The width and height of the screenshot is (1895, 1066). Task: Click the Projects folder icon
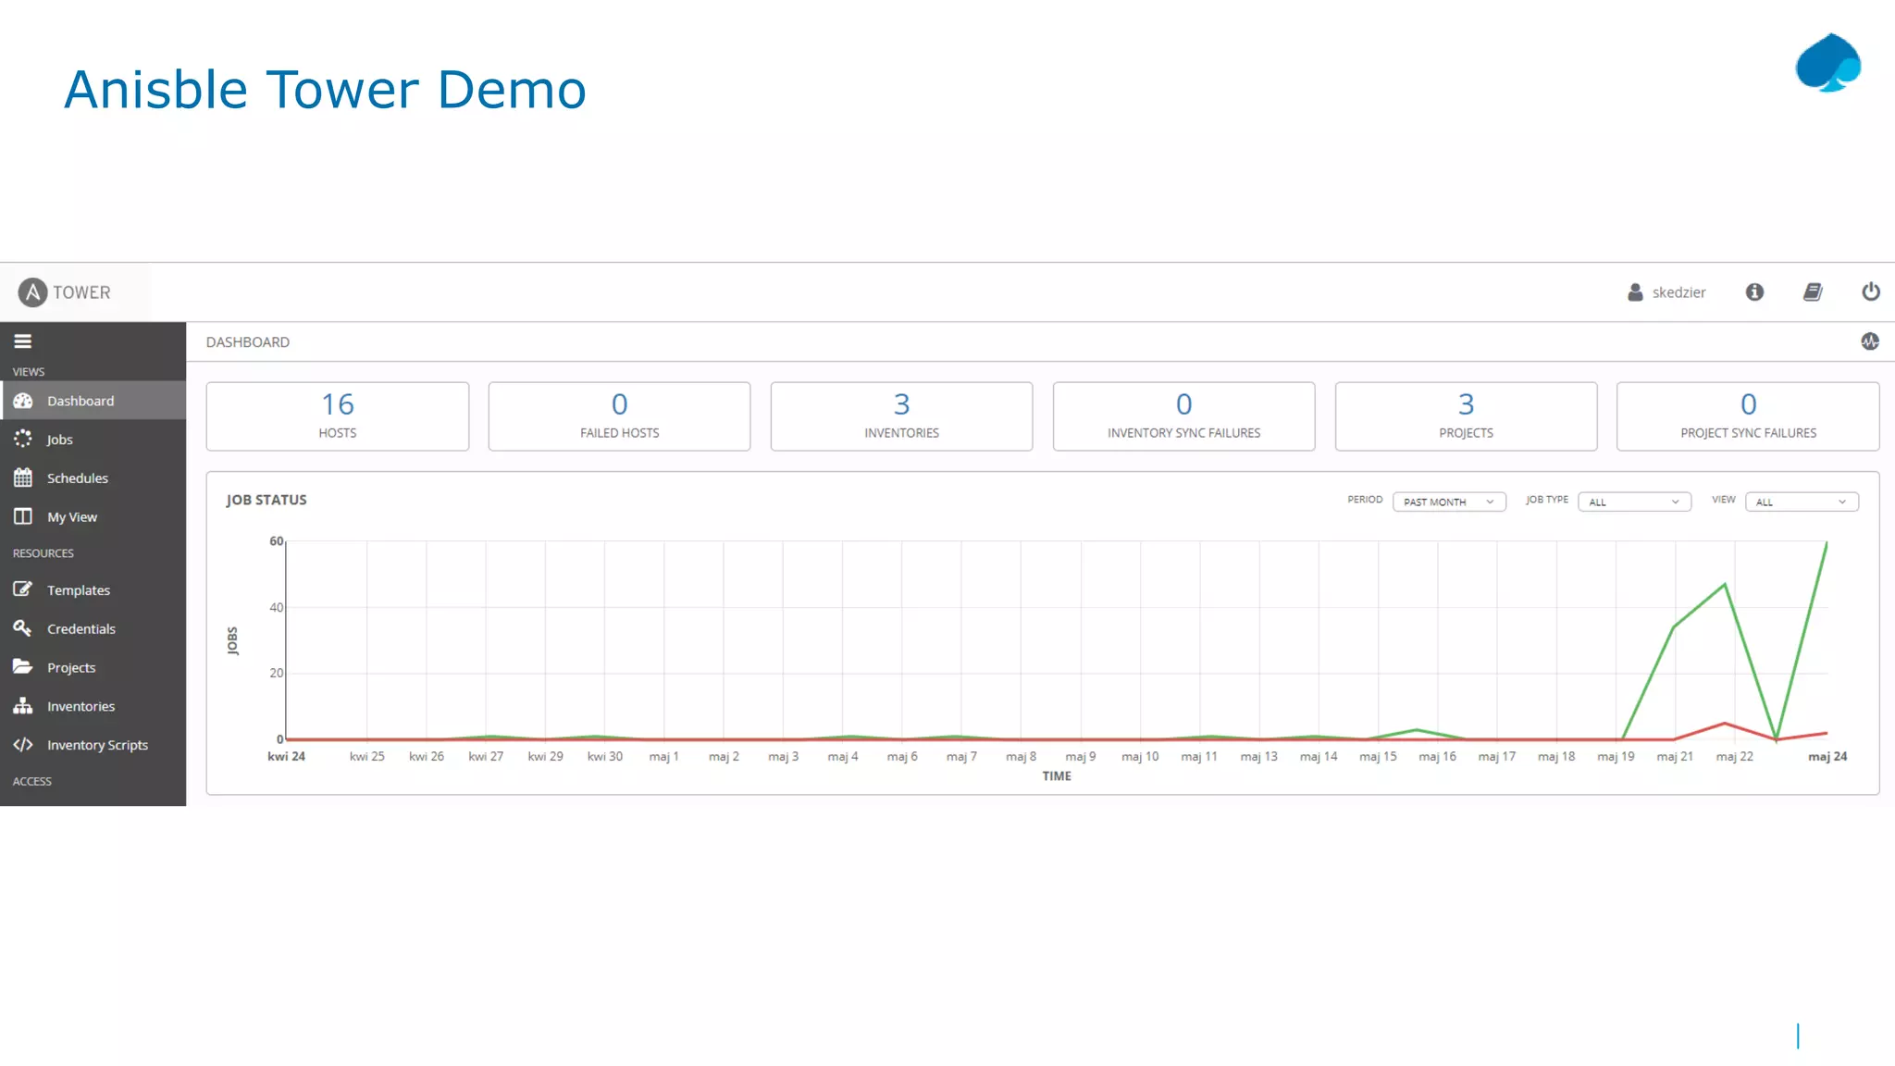click(x=23, y=667)
